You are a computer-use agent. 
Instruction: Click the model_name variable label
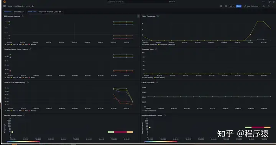[x=32, y=12]
